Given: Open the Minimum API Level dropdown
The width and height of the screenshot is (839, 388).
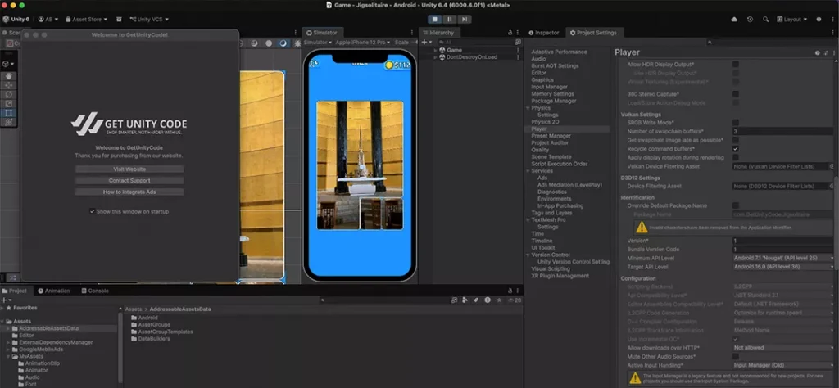Looking at the screenshot, I should tap(782, 258).
